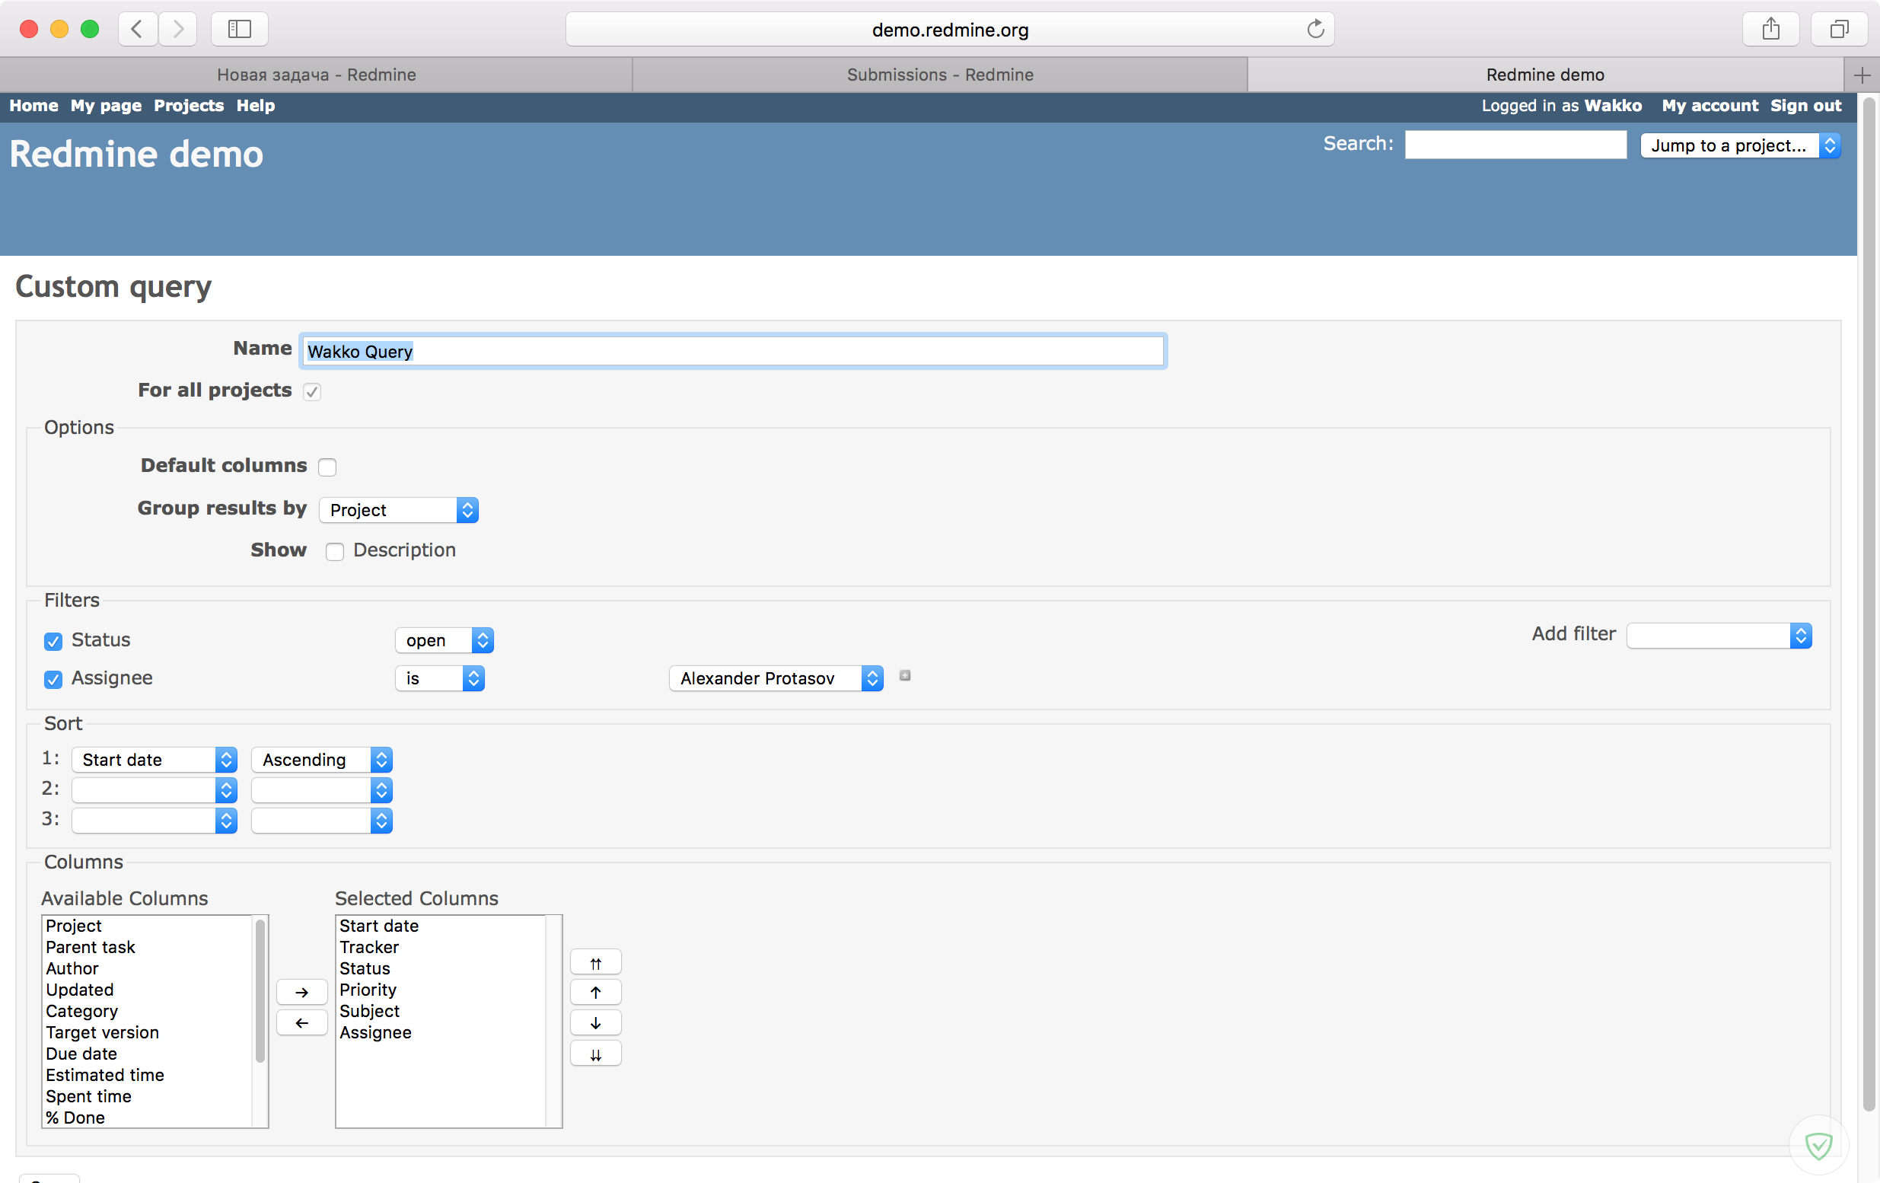Add a new tab with the plus icon

(1862, 75)
